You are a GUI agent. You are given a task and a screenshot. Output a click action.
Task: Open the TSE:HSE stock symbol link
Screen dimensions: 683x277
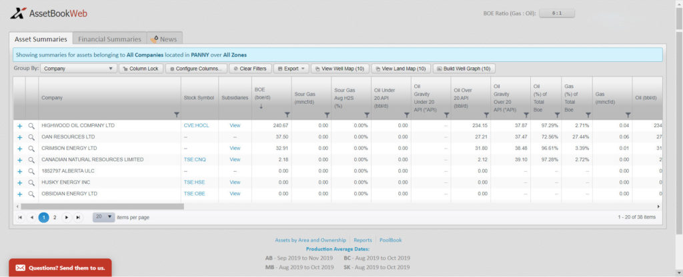click(194, 182)
